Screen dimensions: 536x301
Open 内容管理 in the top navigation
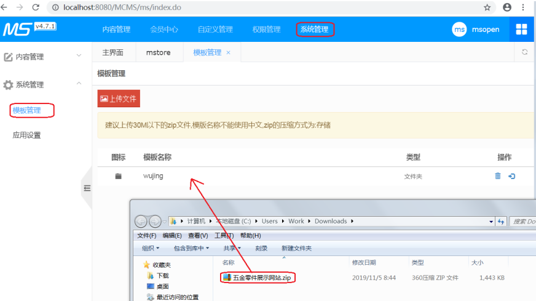(116, 30)
